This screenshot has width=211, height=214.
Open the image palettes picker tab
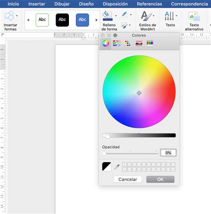pyautogui.click(x=139, y=43)
